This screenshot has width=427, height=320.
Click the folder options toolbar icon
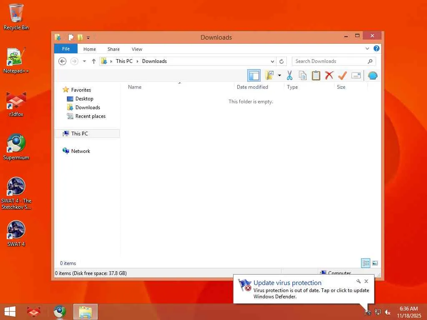269,75
